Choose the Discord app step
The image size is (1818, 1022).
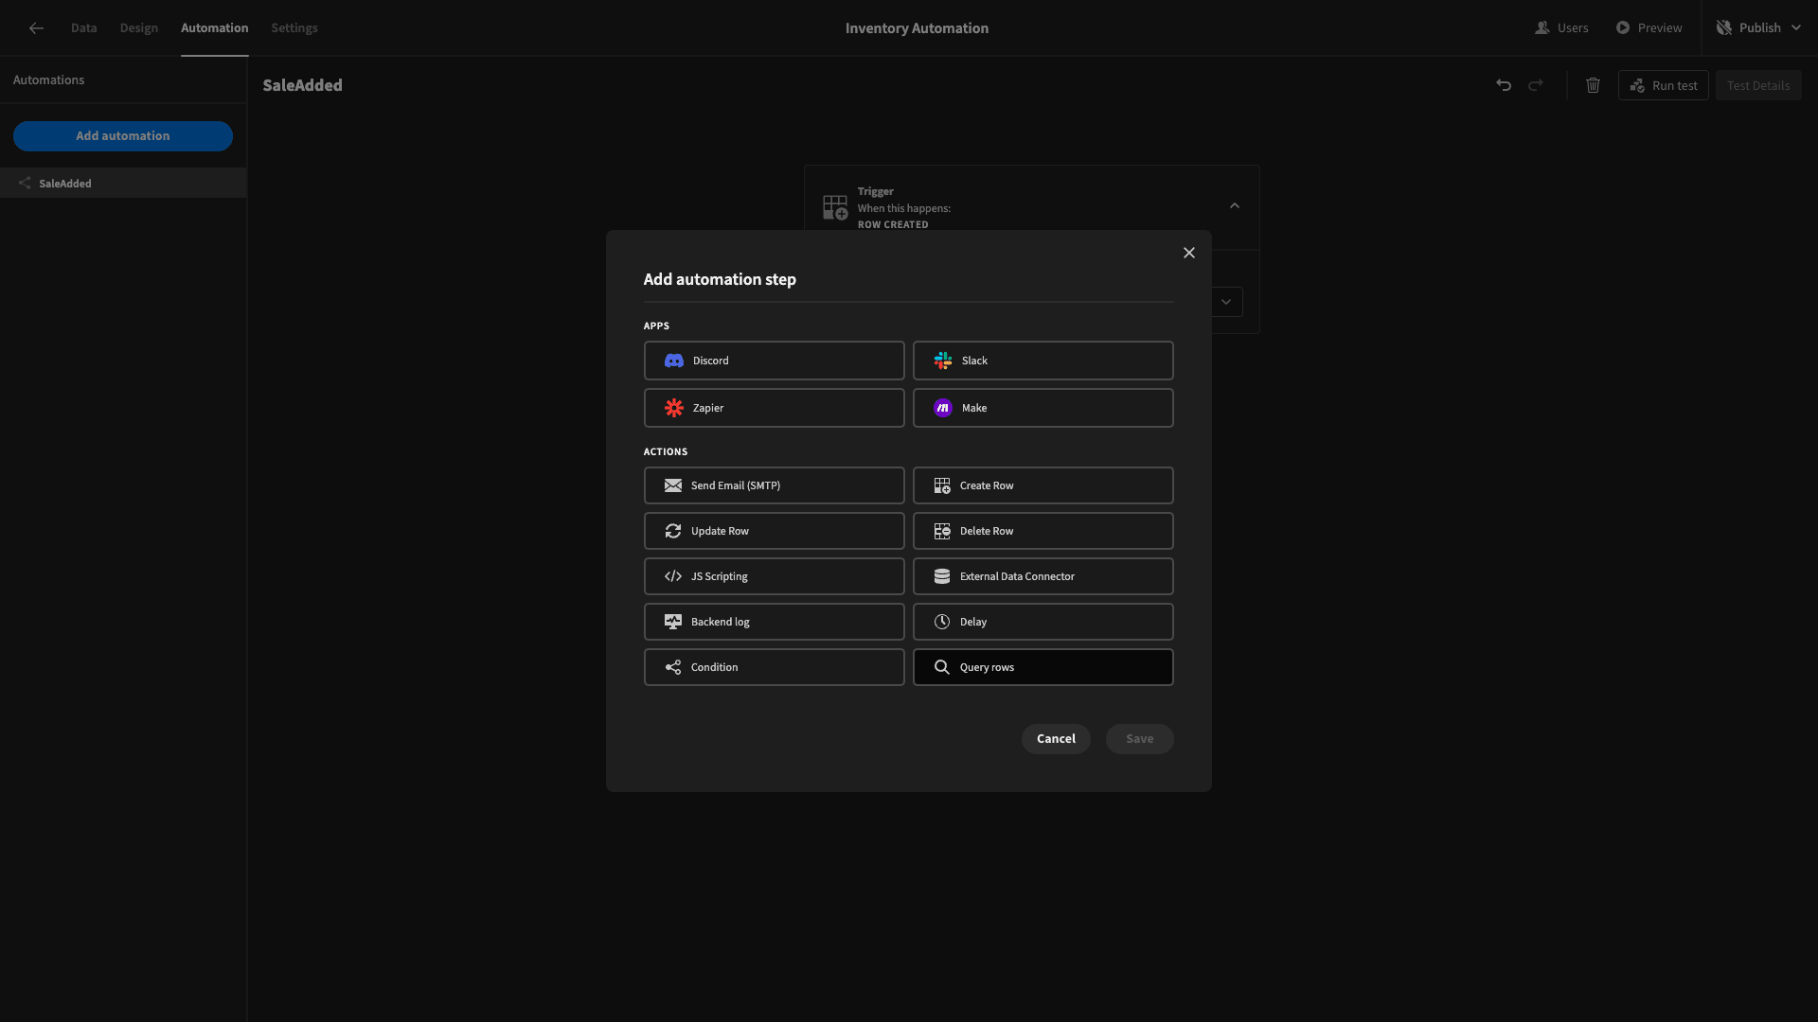pyautogui.click(x=775, y=361)
